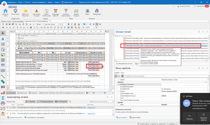Open the Отчеты menu
210x125 pixels.
[x=28, y=2]
